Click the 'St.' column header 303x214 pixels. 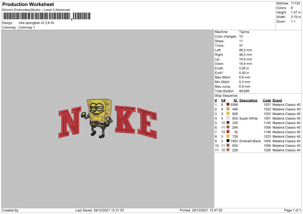235,100
